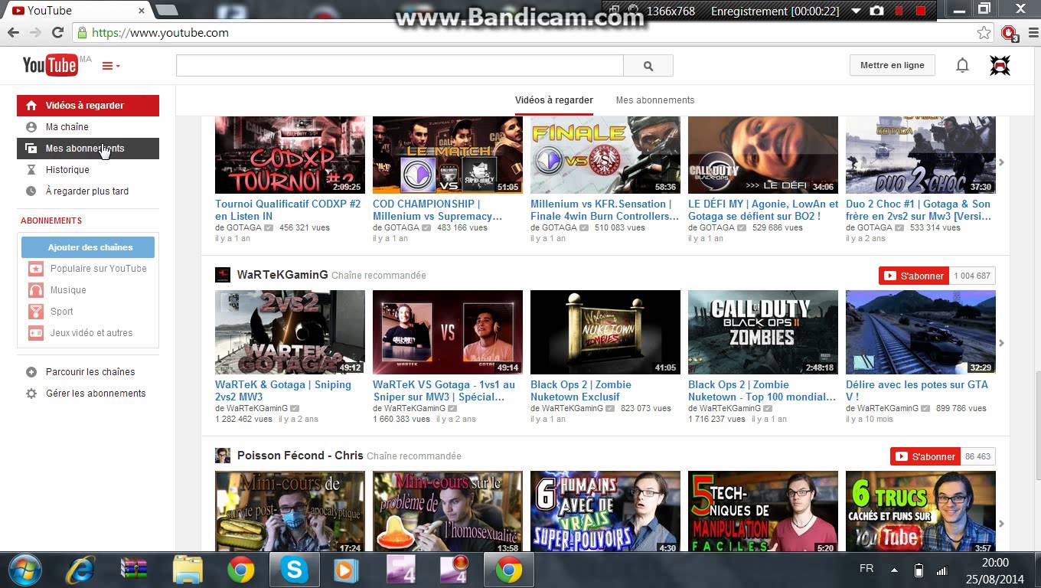This screenshot has width=1041, height=588.
Task: Open the Windows Start button
Action: pyautogui.click(x=24, y=570)
